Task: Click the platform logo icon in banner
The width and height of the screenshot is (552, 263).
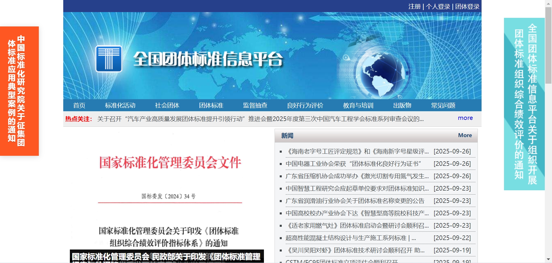Action: tap(109, 59)
